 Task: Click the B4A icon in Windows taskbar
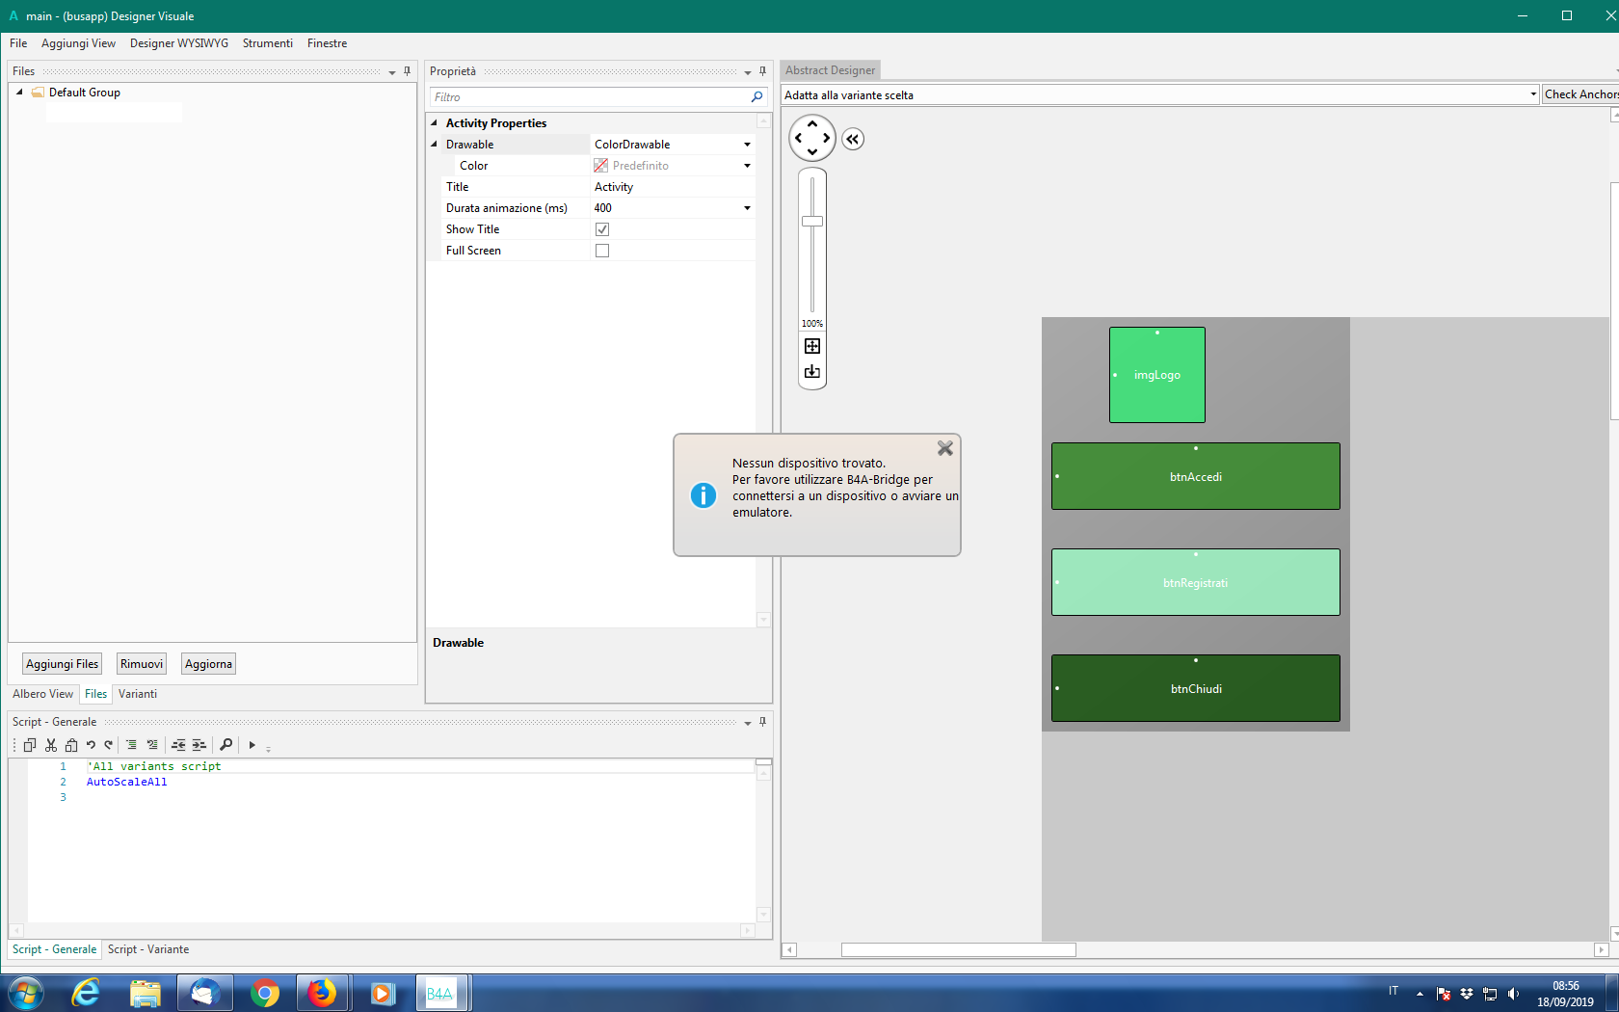coord(440,993)
